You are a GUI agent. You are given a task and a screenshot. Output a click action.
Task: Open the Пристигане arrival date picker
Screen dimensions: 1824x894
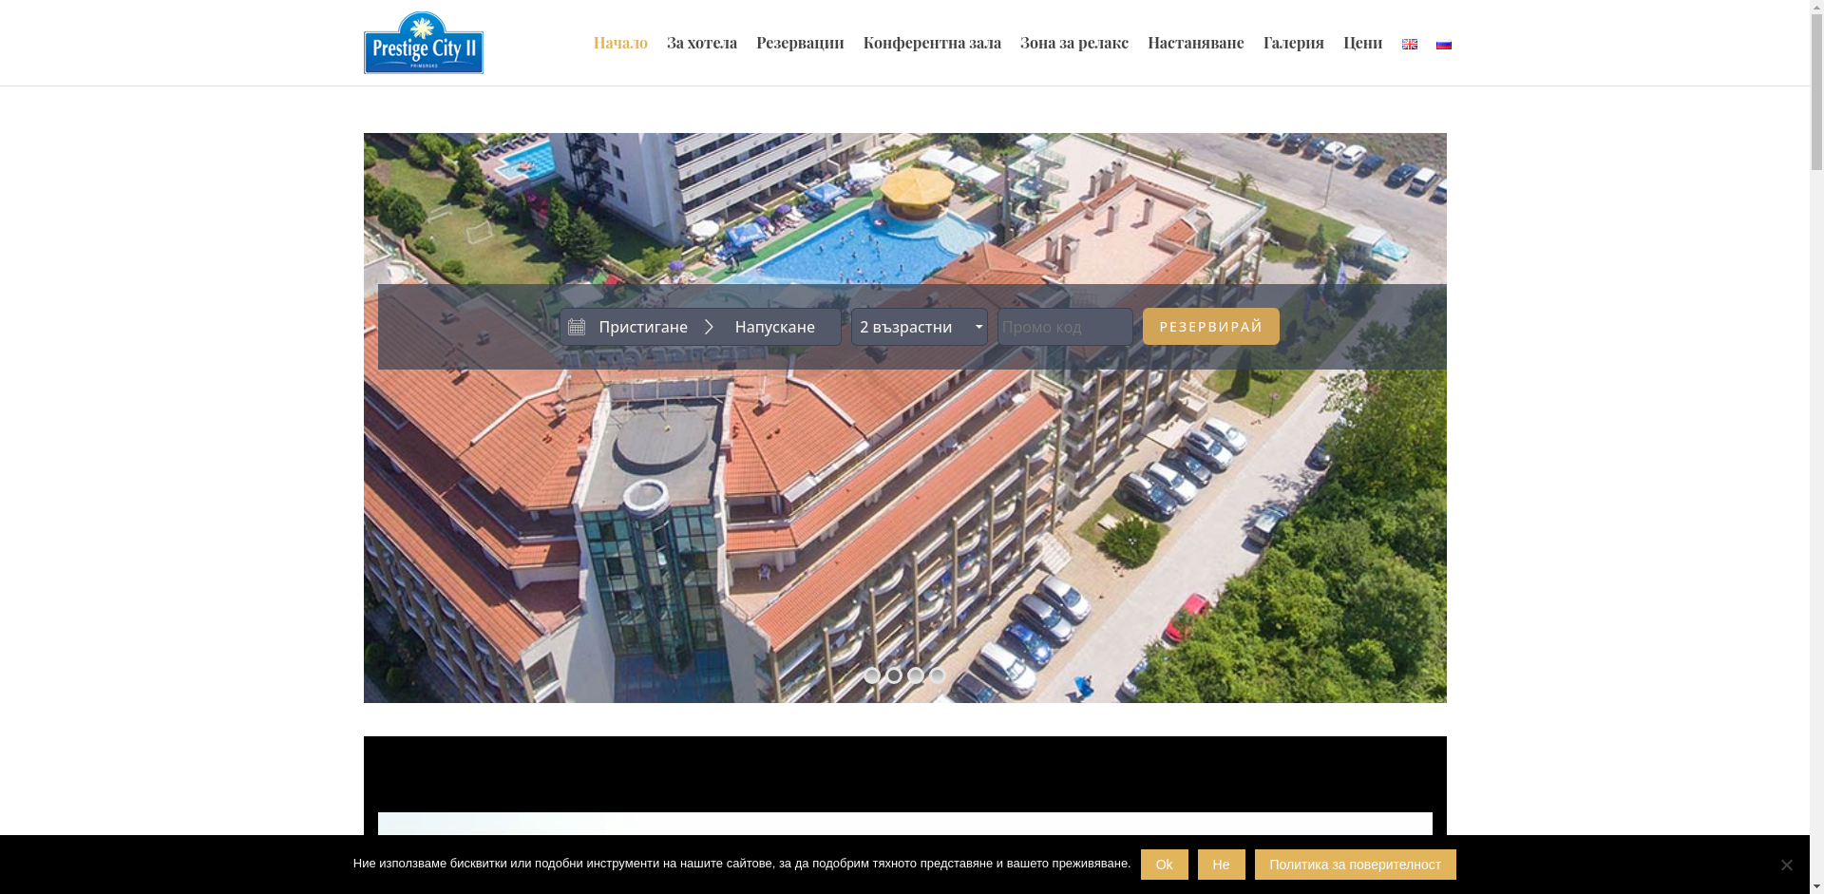[643, 327]
